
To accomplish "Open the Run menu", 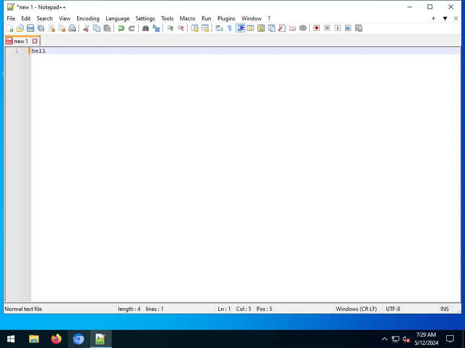I will 207,18.
